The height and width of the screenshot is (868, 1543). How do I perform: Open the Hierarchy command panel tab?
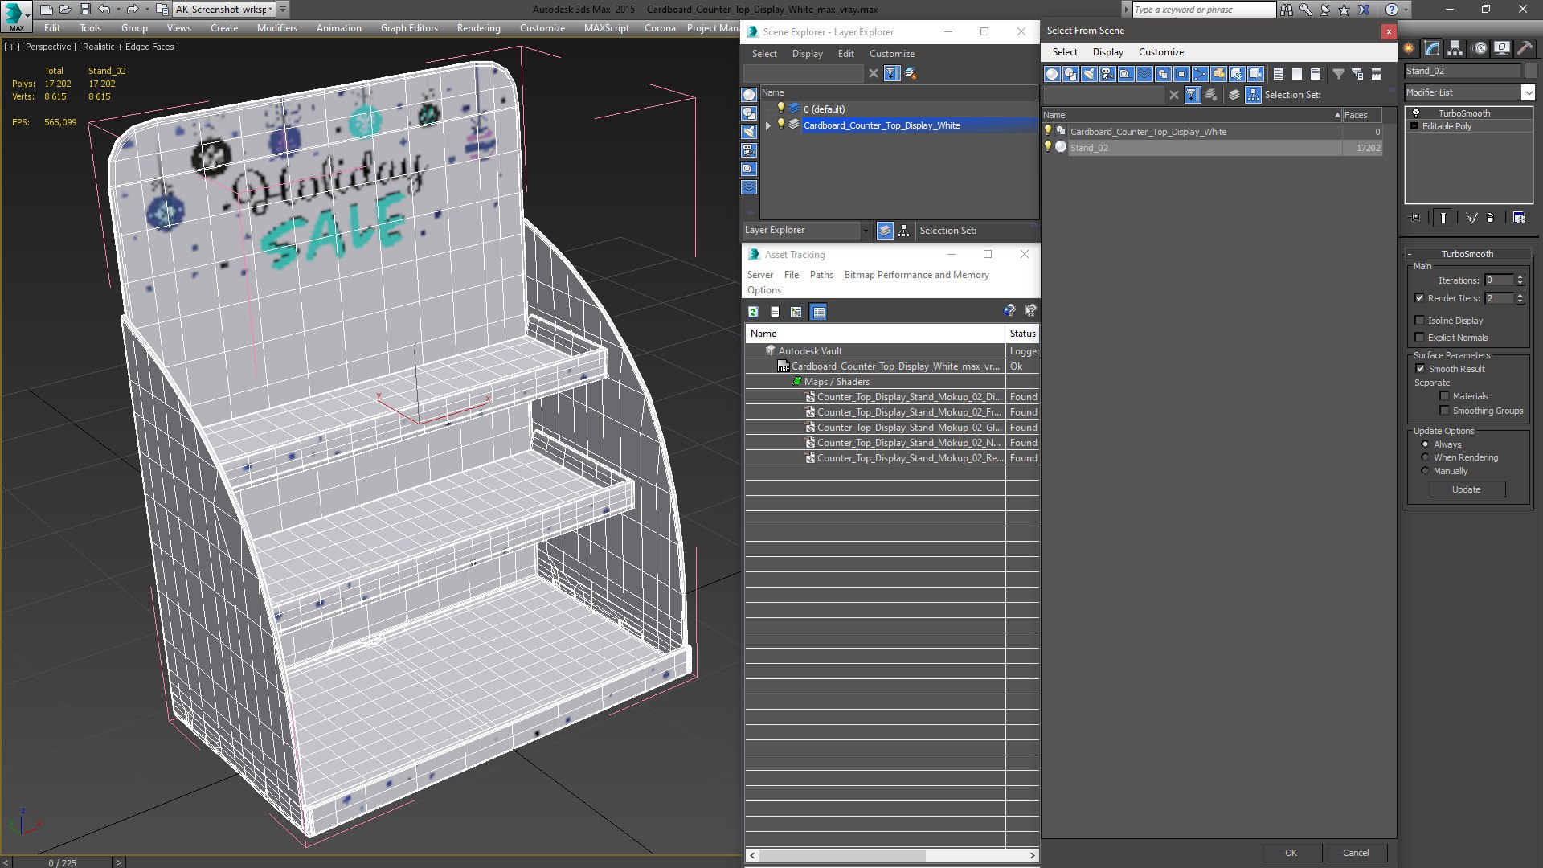click(1455, 48)
